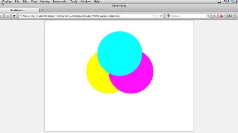Viewport: 238px width, 133px height.
Task: Go forward with the arrow button
Action: pyautogui.click(x=1, y=16)
